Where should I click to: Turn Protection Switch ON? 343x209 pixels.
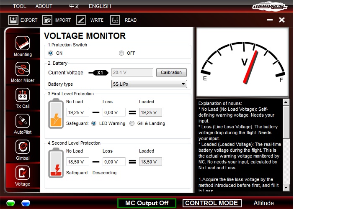click(51, 53)
